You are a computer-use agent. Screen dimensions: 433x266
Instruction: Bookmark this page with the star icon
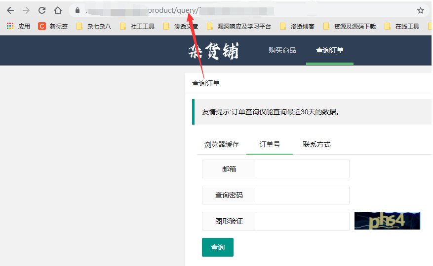pos(420,10)
